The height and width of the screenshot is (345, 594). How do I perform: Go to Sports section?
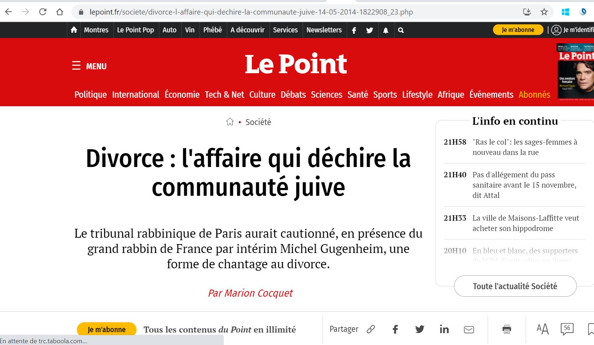[385, 95]
